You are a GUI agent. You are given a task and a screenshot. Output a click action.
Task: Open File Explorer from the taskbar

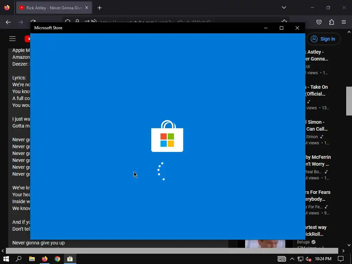coord(32,259)
